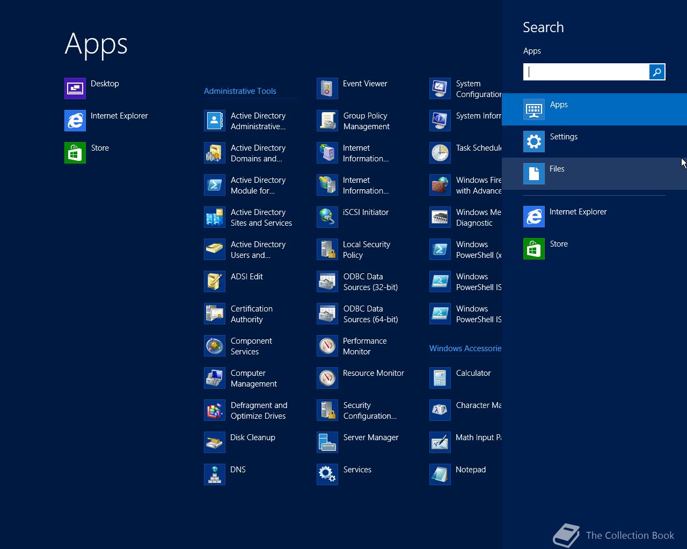Screen dimensions: 687x549
Task: Click the magnifier search button
Action: [x=657, y=72]
